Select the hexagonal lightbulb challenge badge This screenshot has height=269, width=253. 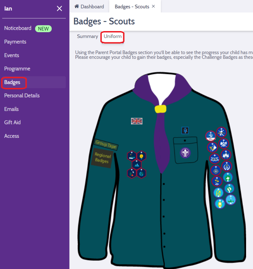click(141, 156)
